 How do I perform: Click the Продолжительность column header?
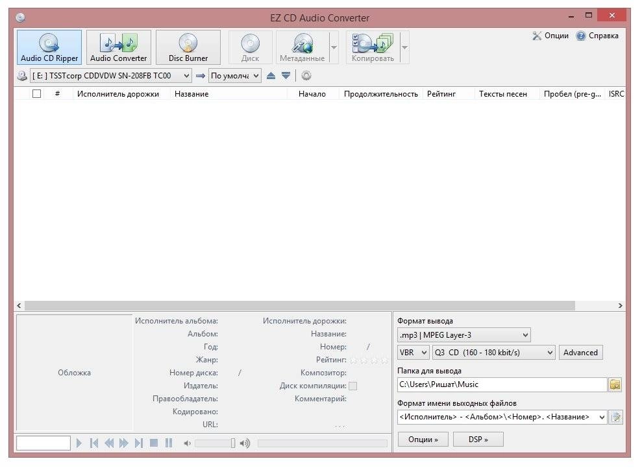click(381, 93)
